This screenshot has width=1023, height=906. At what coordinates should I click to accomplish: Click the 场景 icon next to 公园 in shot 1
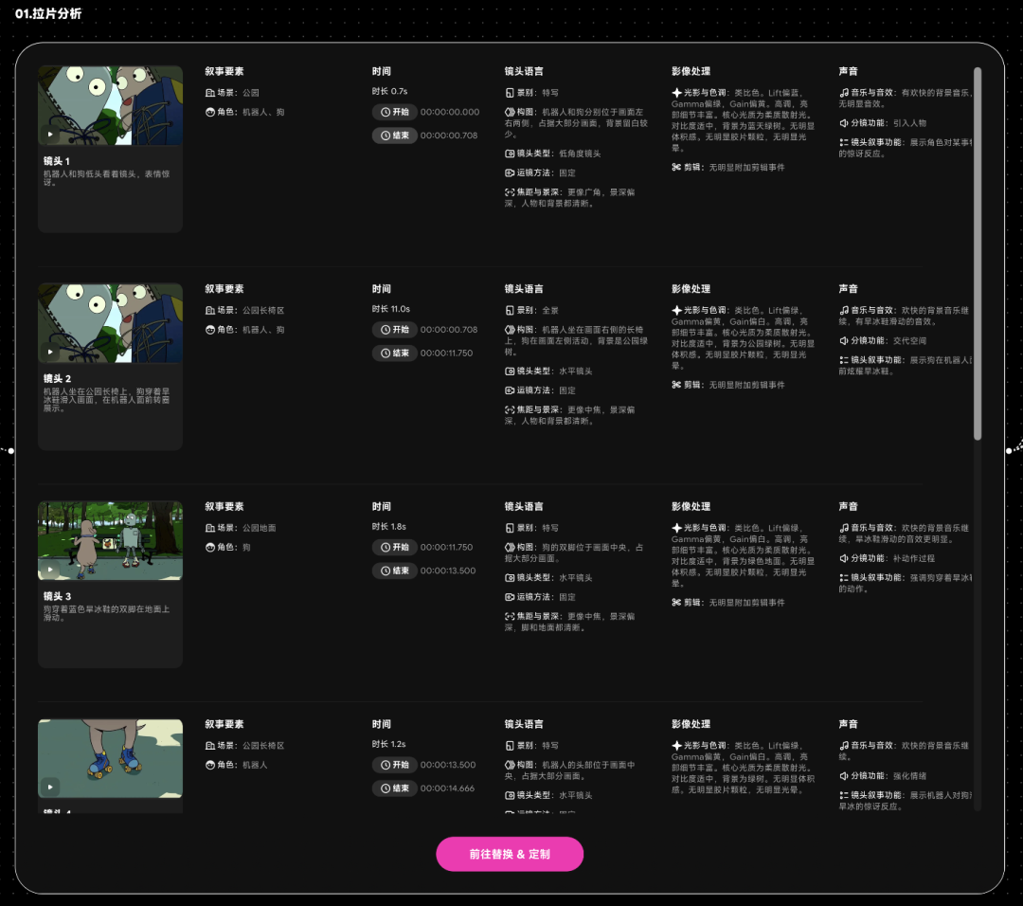click(210, 93)
